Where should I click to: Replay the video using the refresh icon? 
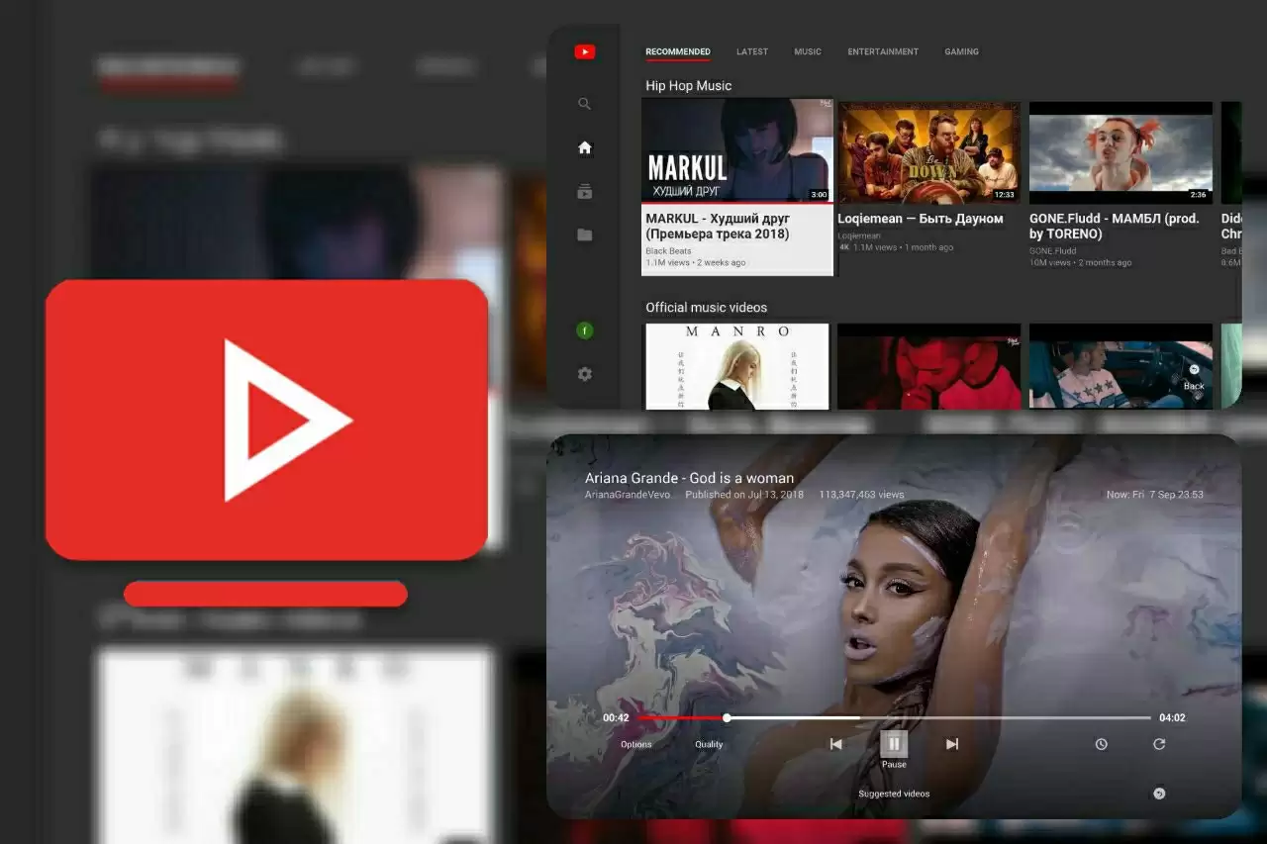[1158, 743]
